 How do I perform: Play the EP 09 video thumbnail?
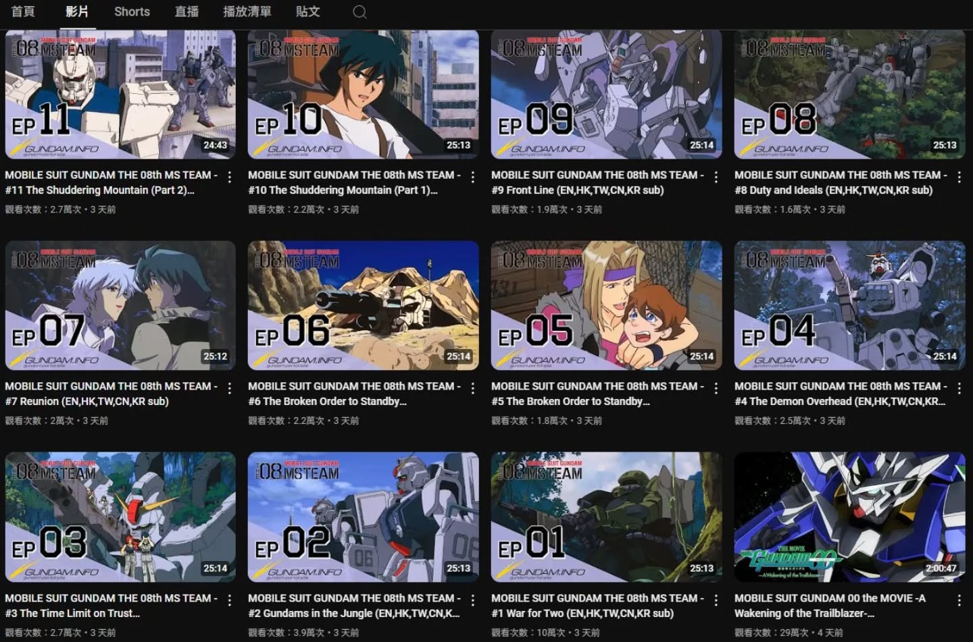coord(606,95)
